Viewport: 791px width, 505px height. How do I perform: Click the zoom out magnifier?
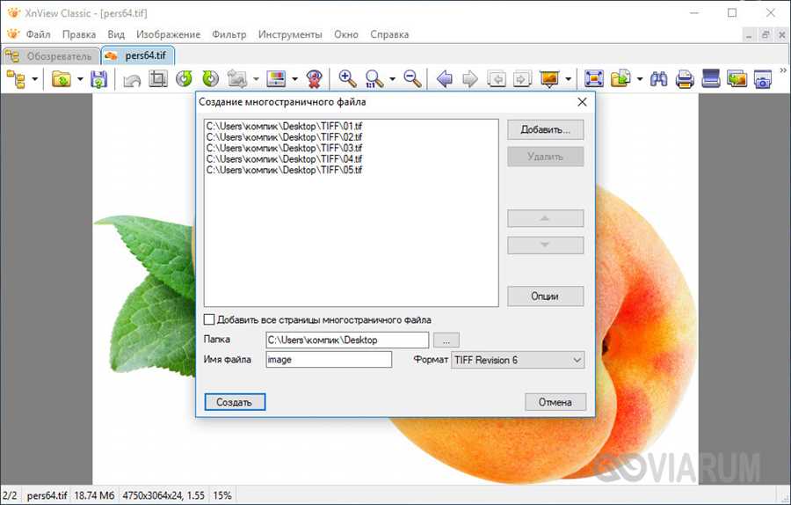coord(412,79)
